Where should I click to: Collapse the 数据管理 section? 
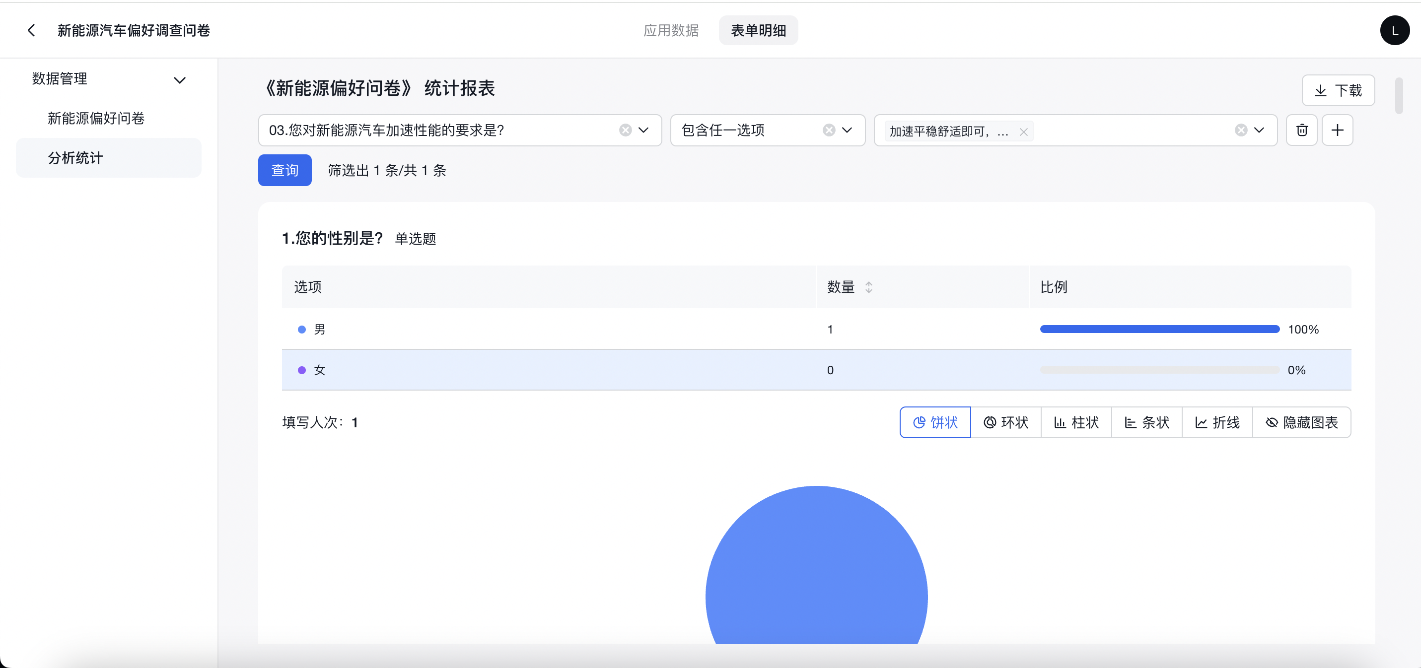179,80
